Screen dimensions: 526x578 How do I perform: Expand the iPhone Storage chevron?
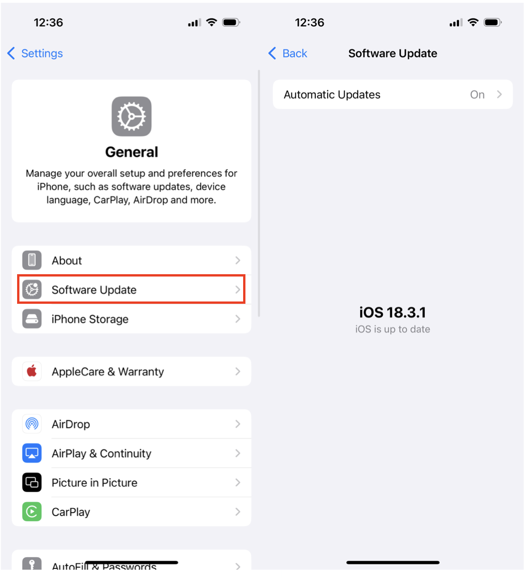(x=238, y=319)
